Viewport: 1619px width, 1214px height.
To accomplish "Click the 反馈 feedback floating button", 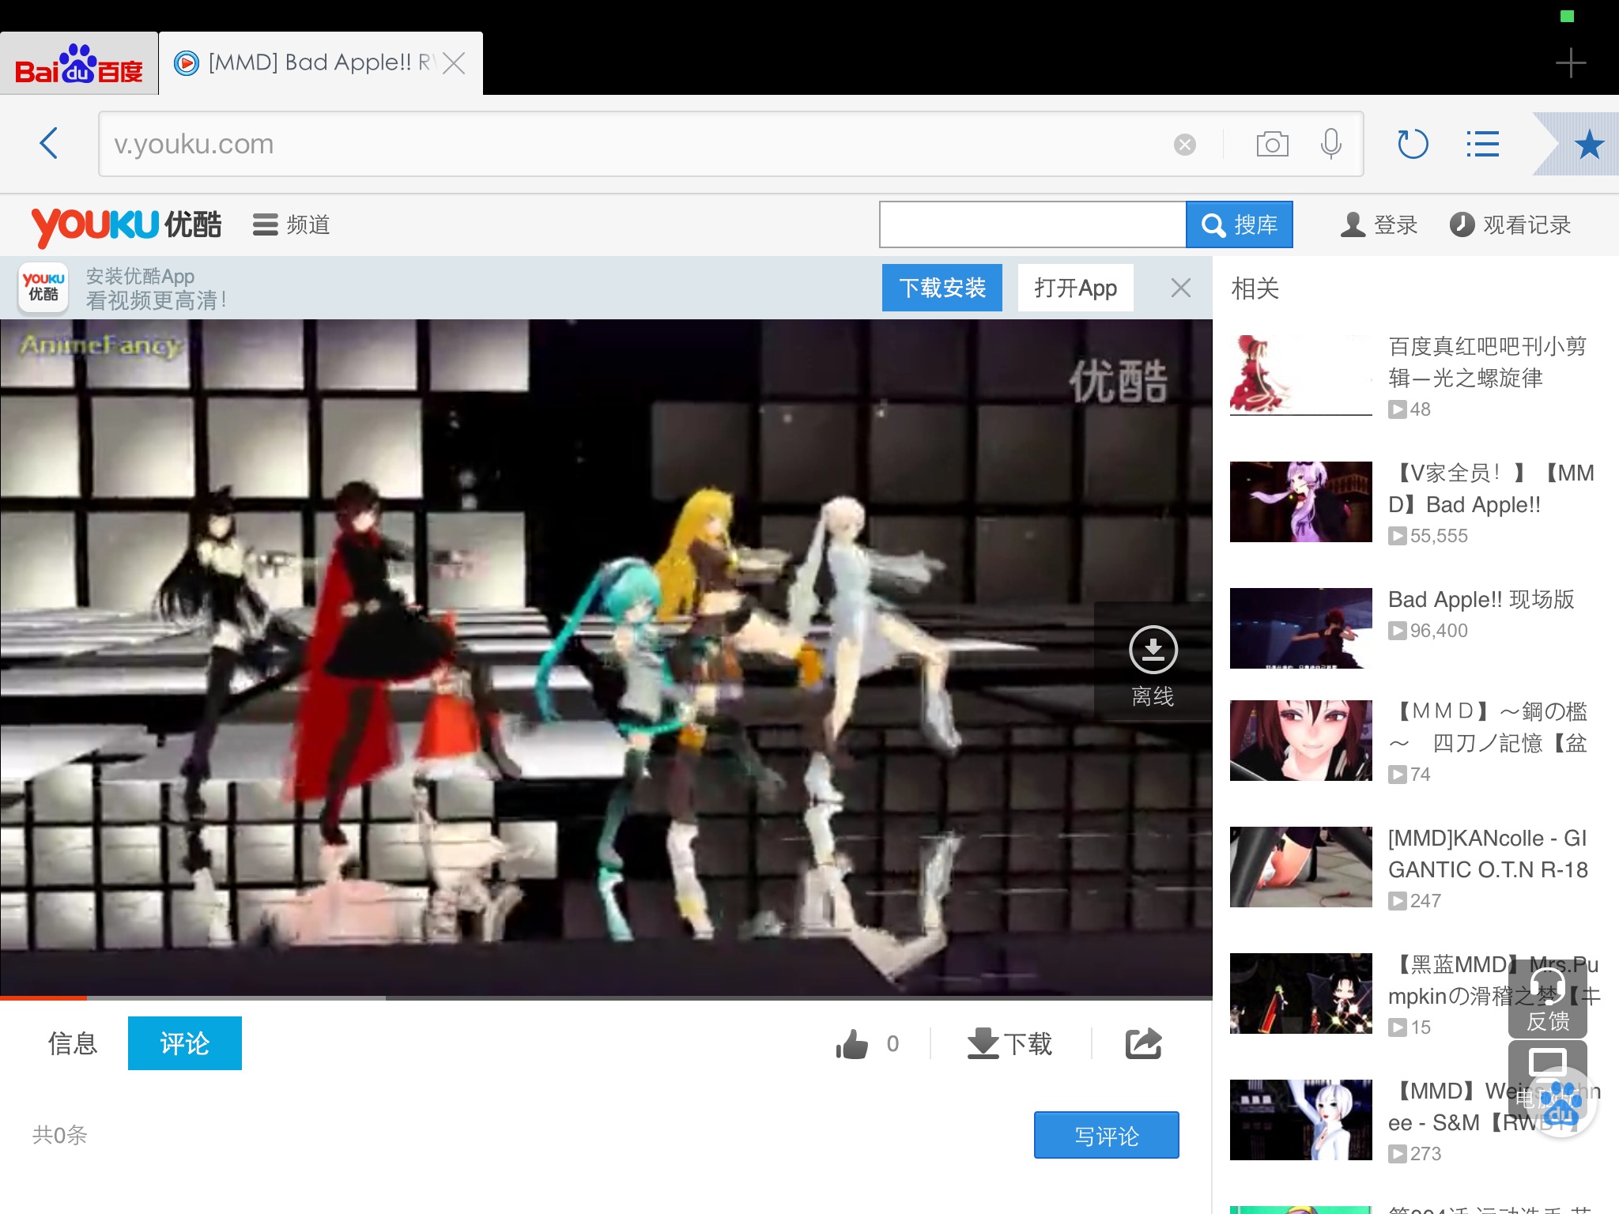I will [1547, 999].
